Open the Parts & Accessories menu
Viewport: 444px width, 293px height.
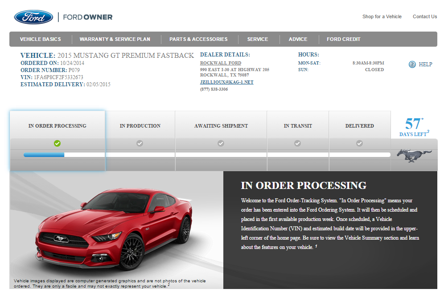[x=198, y=39]
